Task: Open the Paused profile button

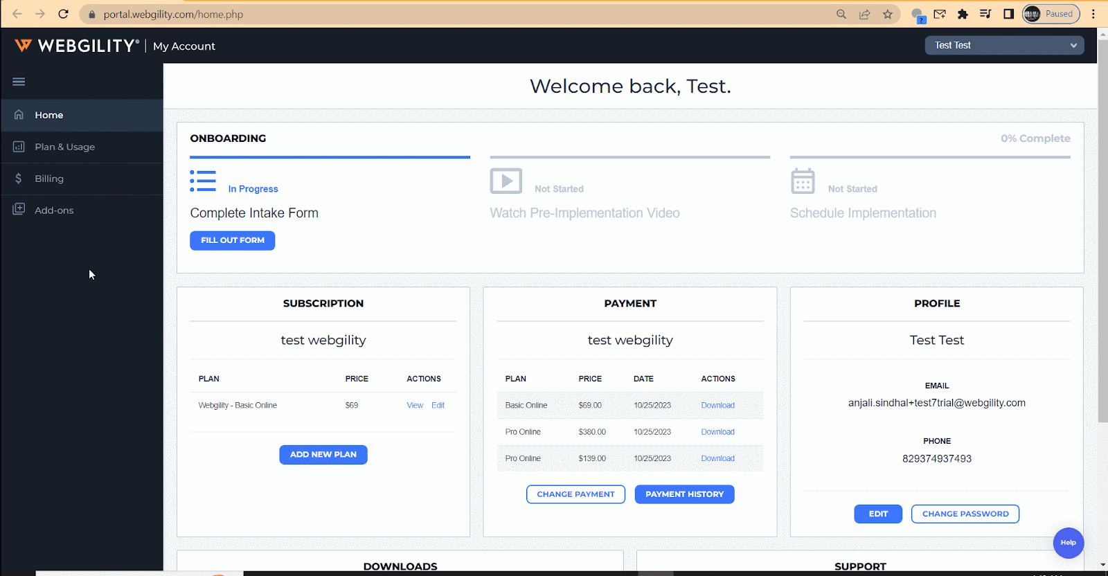Action: click(x=1051, y=14)
